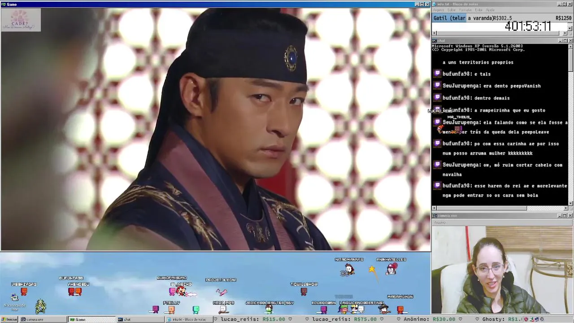
Task: Click cmd icon in chat window title bar
Action: click(434, 40)
